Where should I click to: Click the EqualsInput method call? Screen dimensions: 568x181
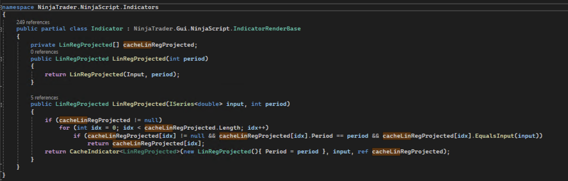(x=495, y=136)
